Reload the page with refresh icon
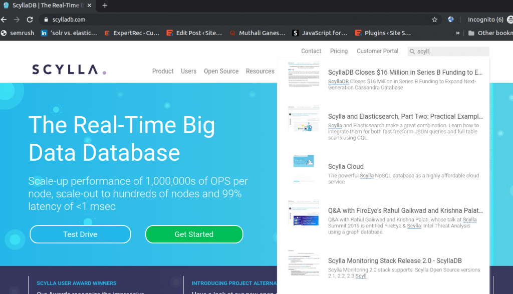This screenshot has width=513, height=294. 30,20
